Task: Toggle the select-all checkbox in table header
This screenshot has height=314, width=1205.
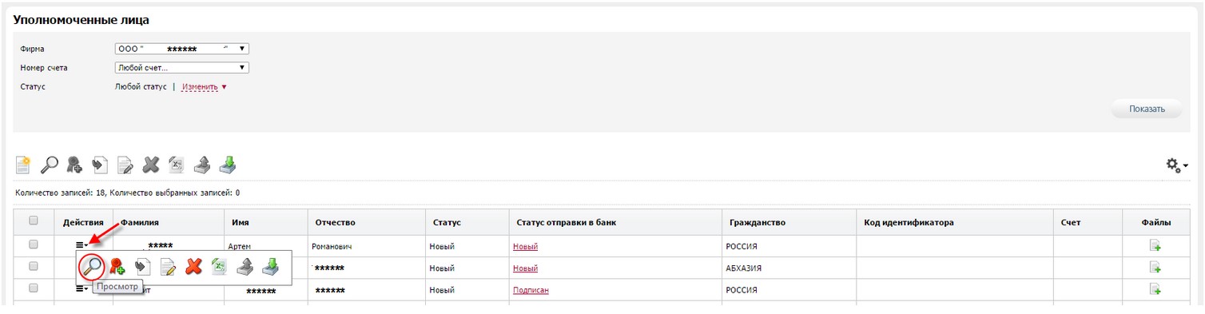Action: (34, 221)
